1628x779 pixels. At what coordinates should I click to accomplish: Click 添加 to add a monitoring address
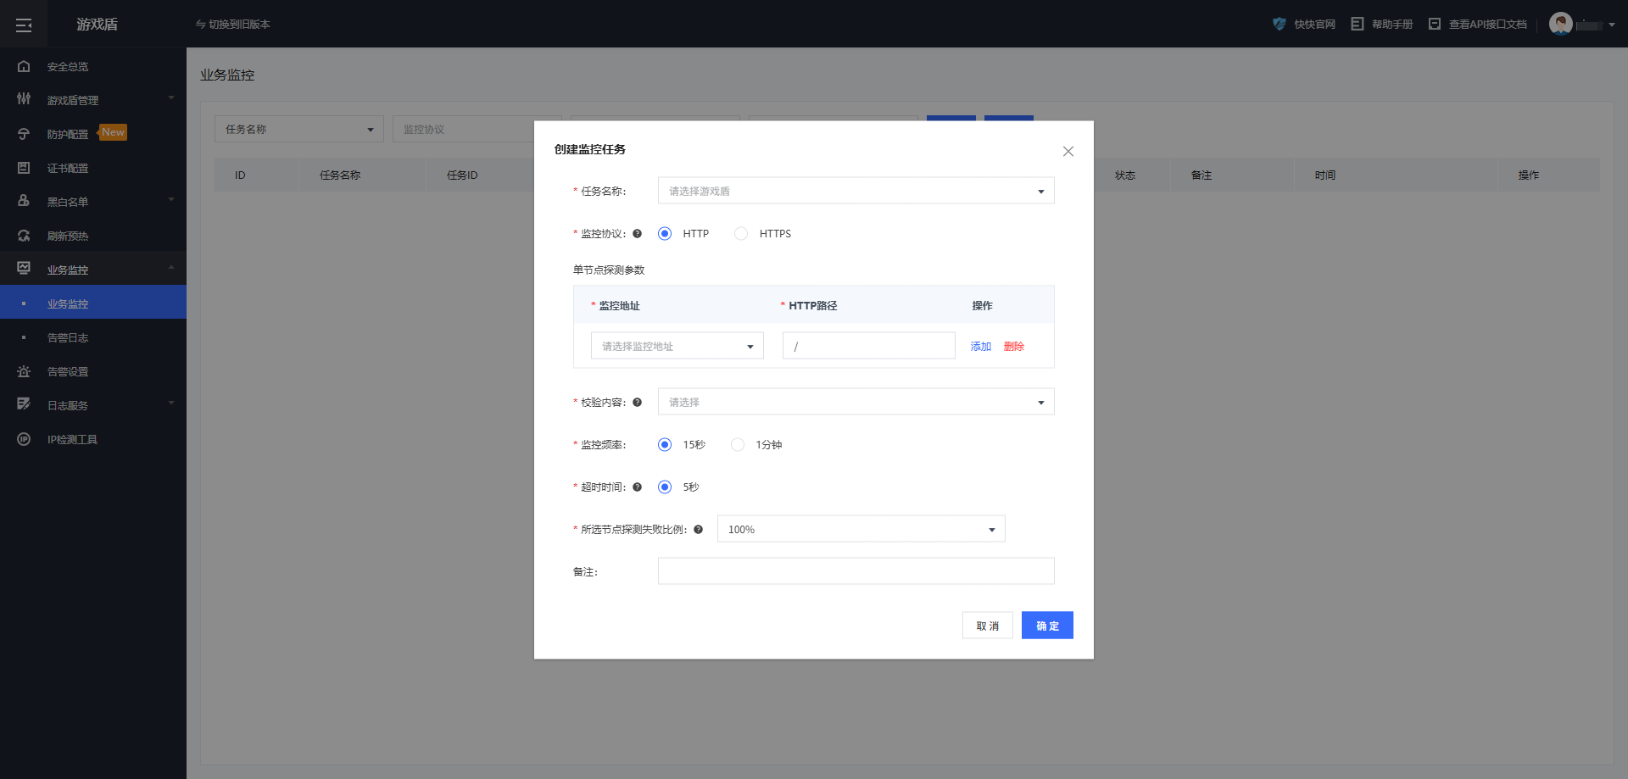(980, 346)
